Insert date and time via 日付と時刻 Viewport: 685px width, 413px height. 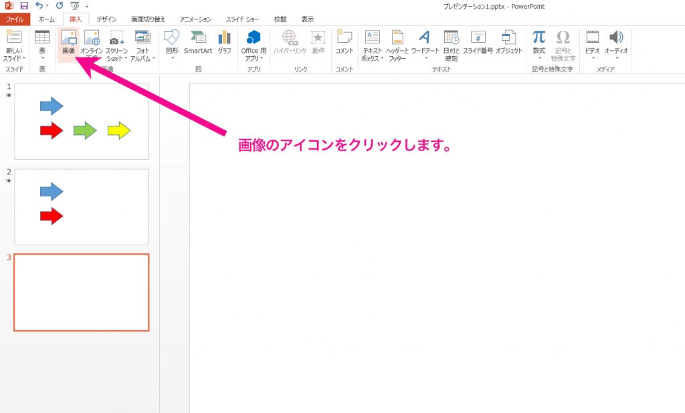[452, 44]
